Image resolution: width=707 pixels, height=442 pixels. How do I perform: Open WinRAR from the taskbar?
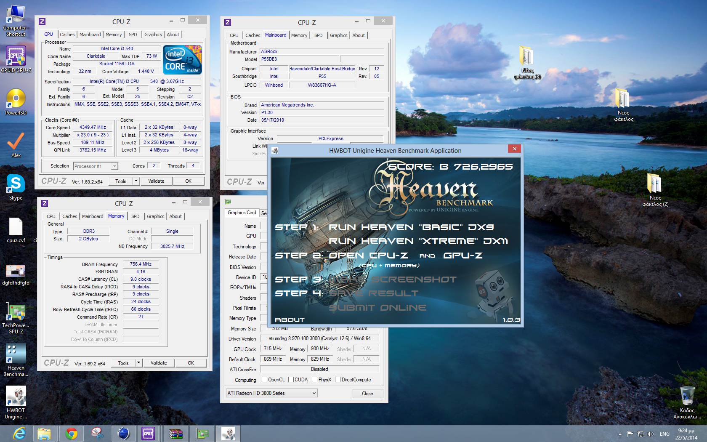[x=175, y=434]
